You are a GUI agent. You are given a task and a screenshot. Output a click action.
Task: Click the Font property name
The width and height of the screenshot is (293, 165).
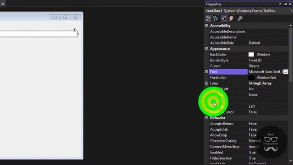(214, 72)
